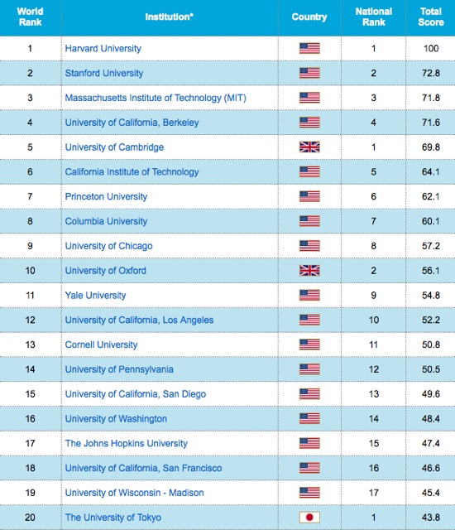Click University of California, Los Angeles link

point(140,320)
